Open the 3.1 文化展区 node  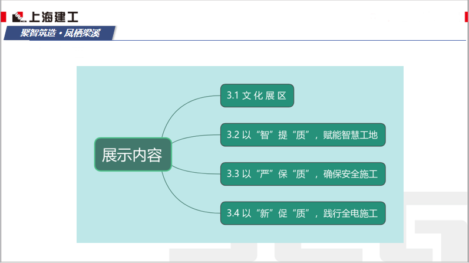pyautogui.click(x=256, y=96)
